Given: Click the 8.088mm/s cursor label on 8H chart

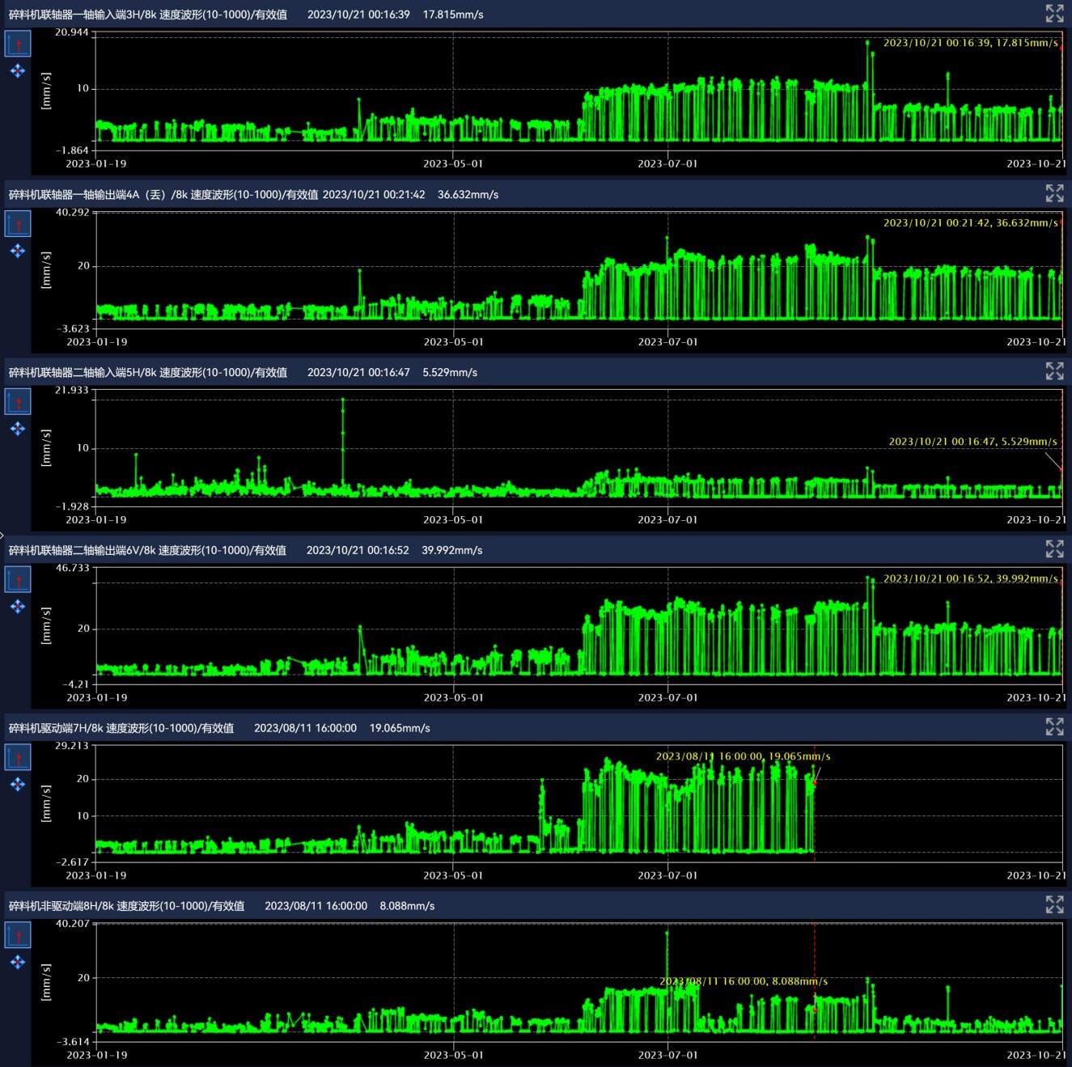Looking at the screenshot, I should (x=743, y=981).
